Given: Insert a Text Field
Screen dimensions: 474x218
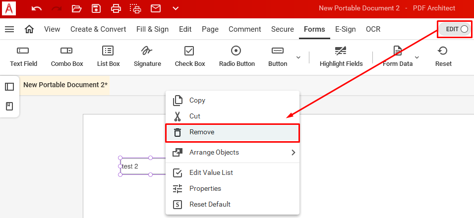Looking at the screenshot, I should coord(23,56).
